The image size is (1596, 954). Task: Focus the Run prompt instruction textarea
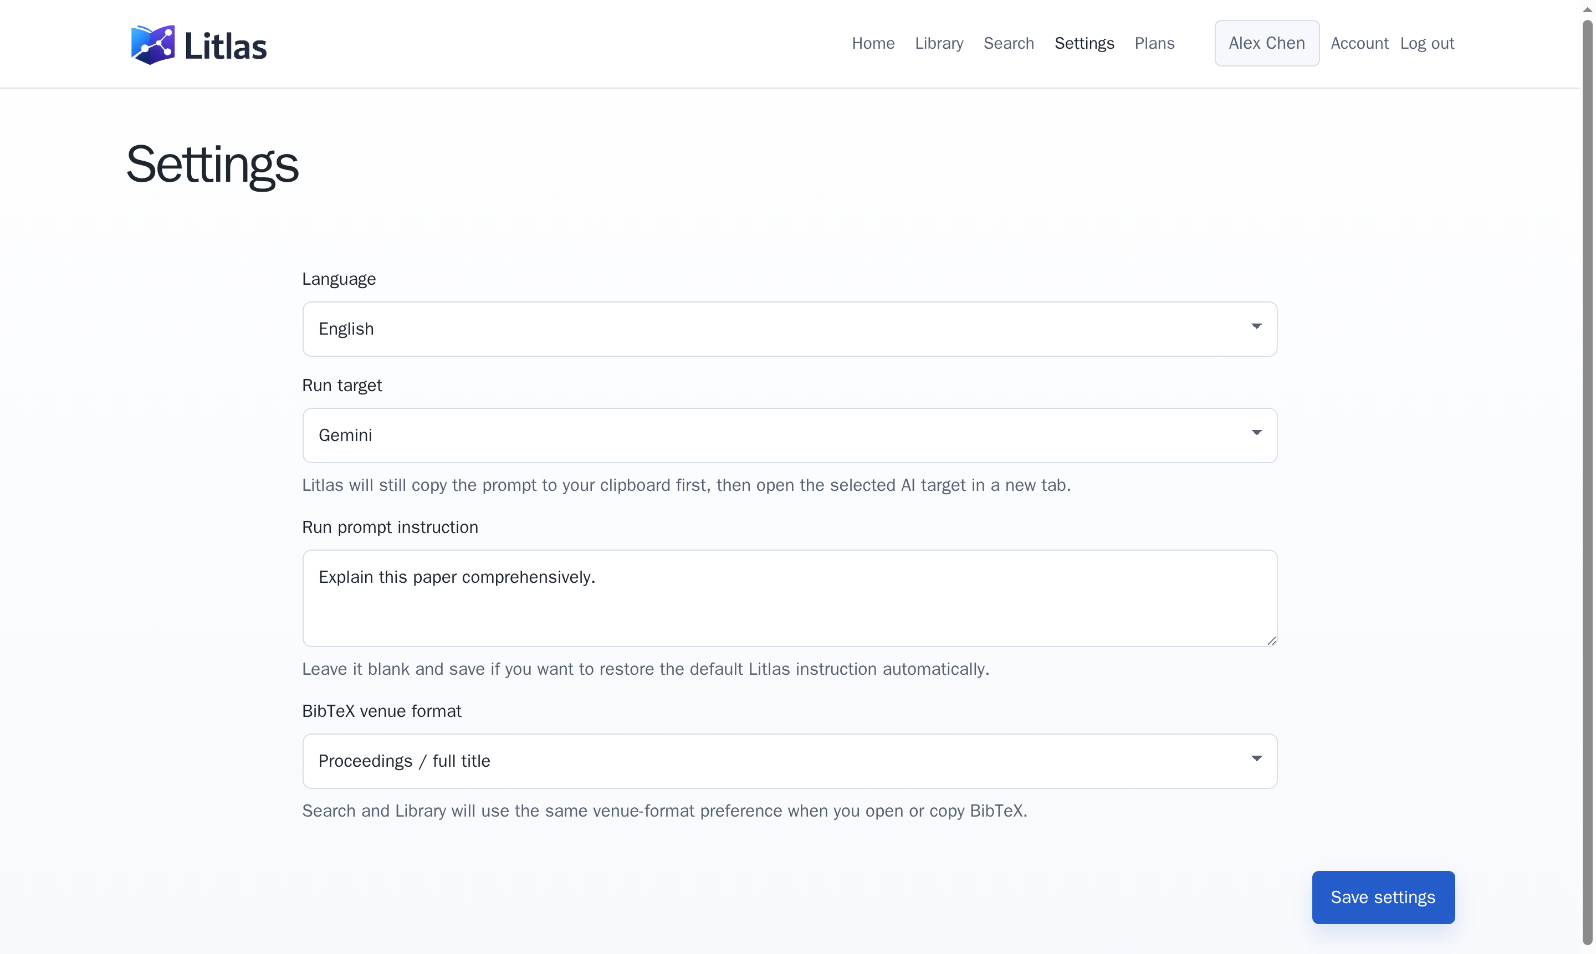coord(789,598)
